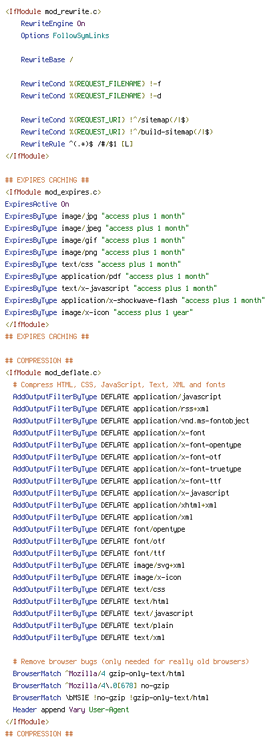The width and height of the screenshot is (271, 745).
Task: Click the ExpiresActive On directive
Action: click(x=37, y=204)
